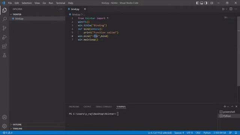The image size is (240, 135).
Task: Open the Run menu
Action: (x=51, y=3)
